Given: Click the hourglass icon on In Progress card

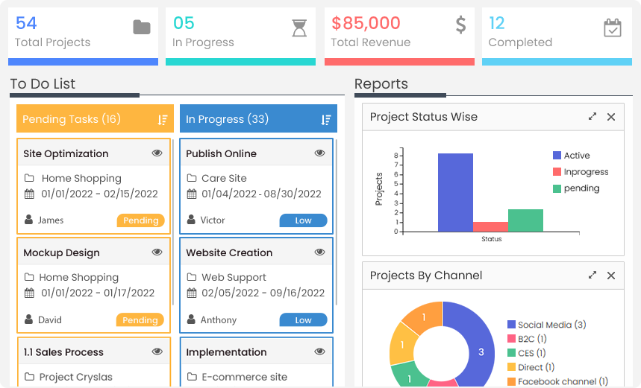Looking at the screenshot, I should coord(298,28).
